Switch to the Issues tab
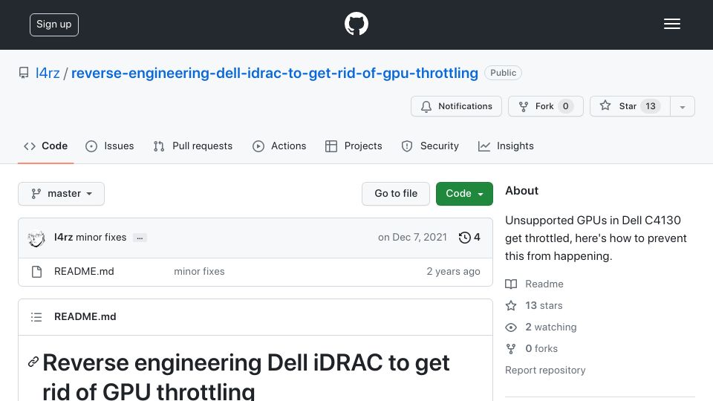 pyautogui.click(x=110, y=146)
